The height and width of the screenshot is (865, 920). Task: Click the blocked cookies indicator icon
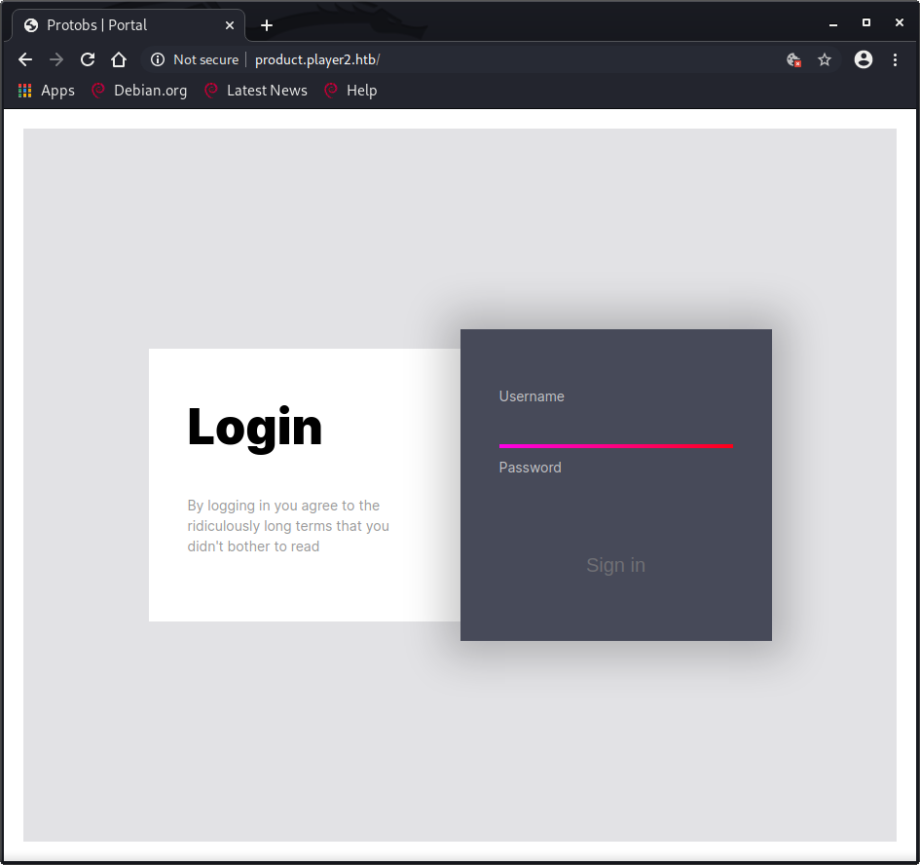click(794, 59)
